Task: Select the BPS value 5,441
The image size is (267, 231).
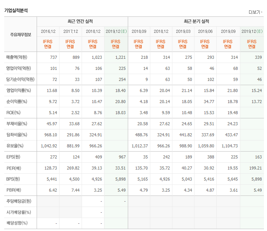Action: (x=52, y=179)
